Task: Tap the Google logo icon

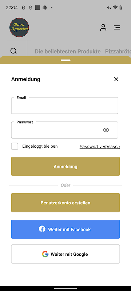Action: click(x=45, y=254)
